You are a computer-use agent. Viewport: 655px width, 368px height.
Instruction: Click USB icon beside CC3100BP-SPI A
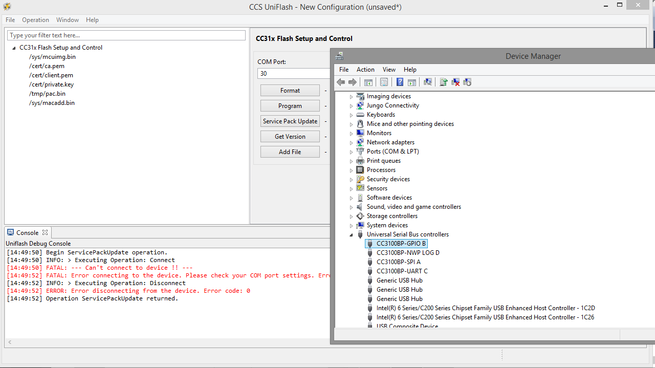[x=370, y=262]
